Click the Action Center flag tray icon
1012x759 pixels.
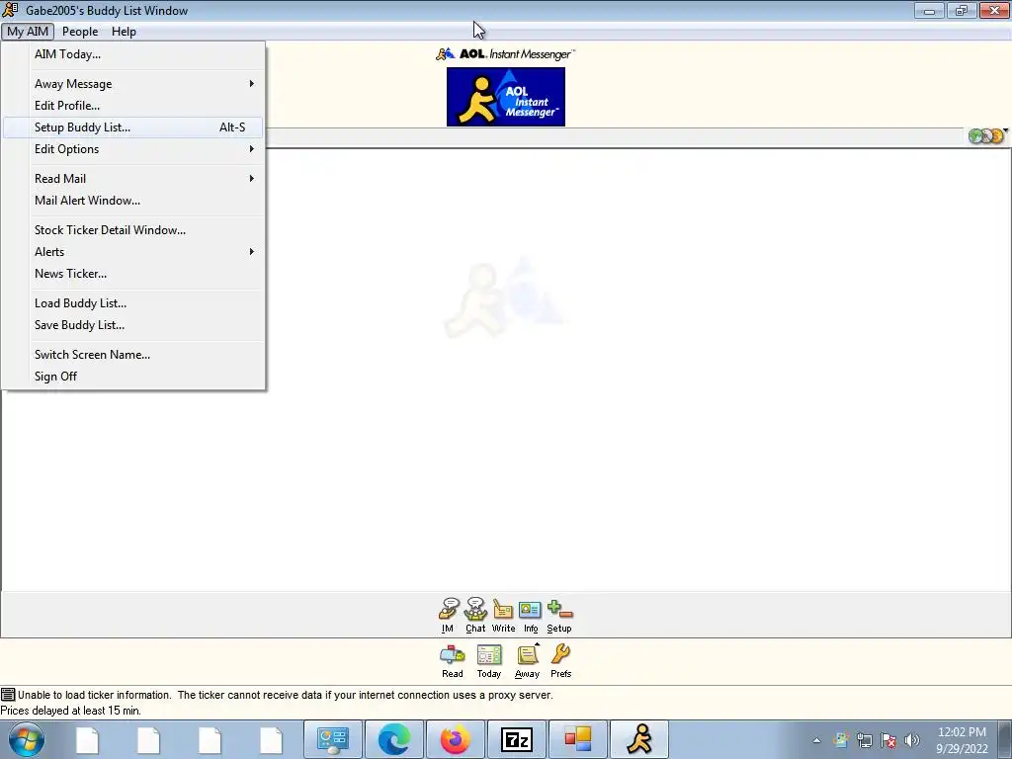888,740
